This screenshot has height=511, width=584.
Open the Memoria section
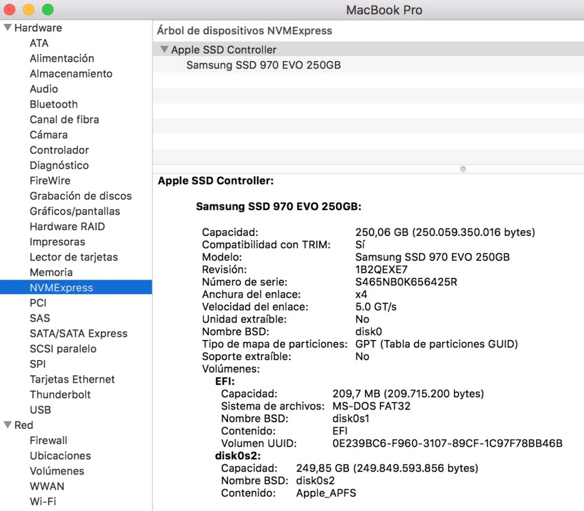[51, 272]
